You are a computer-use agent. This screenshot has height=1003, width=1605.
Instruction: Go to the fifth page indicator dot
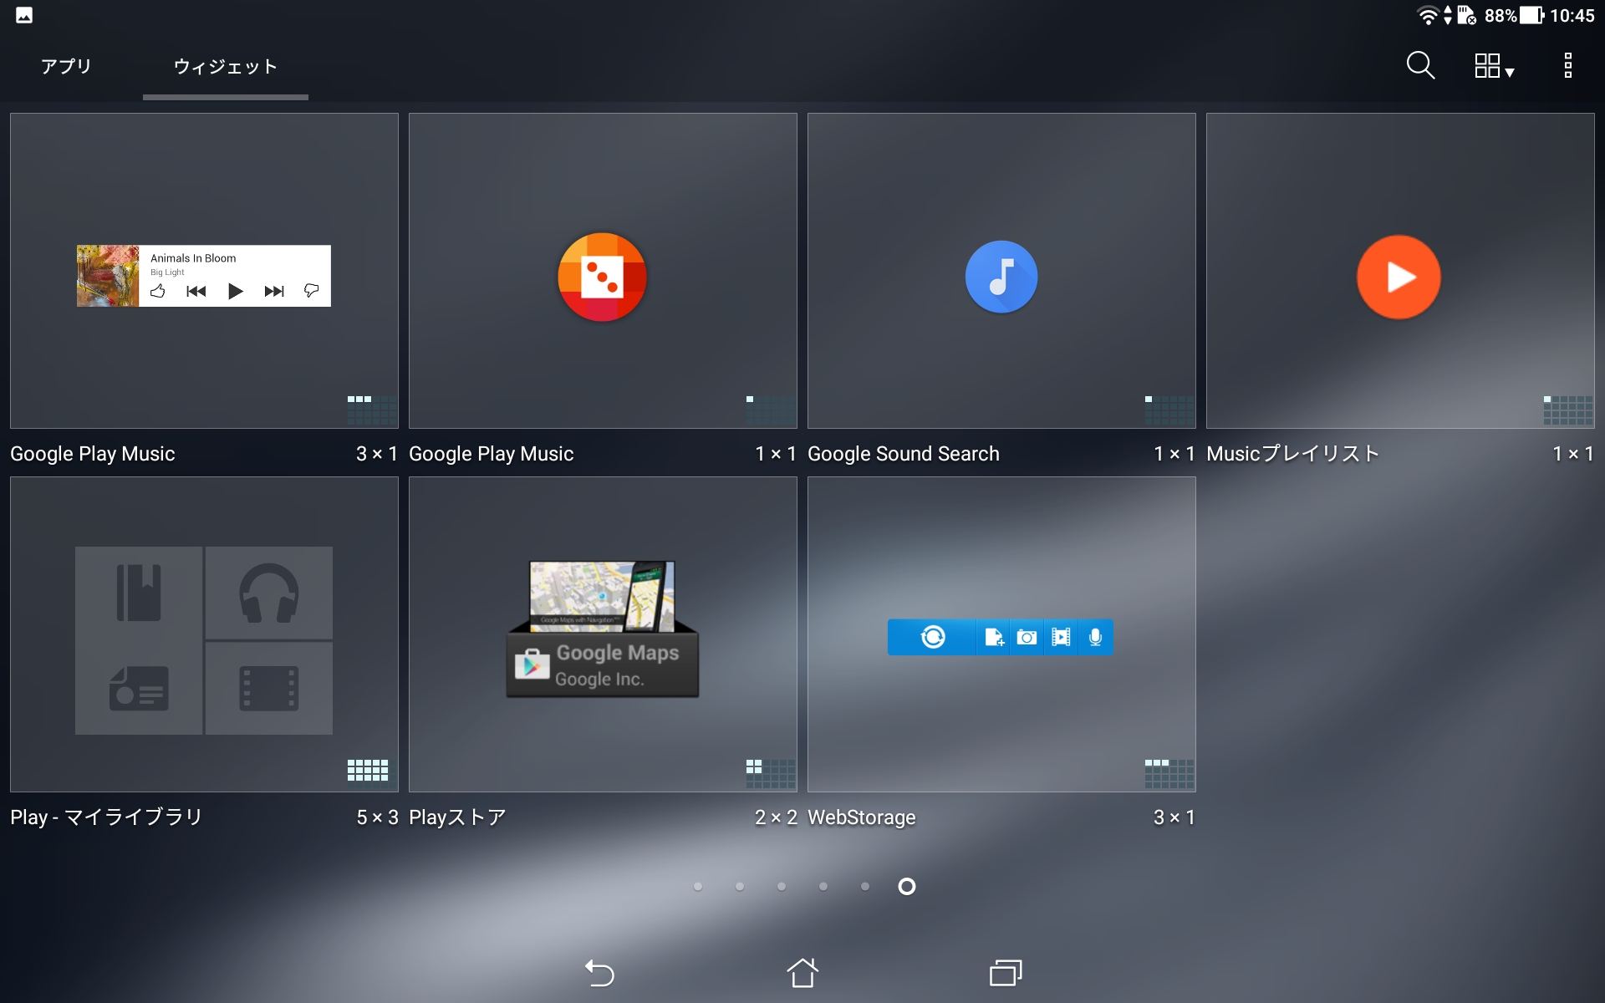865,886
